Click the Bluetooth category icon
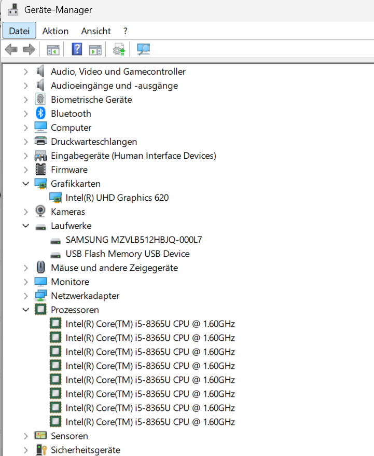Image resolution: width=374 pixels, height=456 pixels. (x=40, y=113)
